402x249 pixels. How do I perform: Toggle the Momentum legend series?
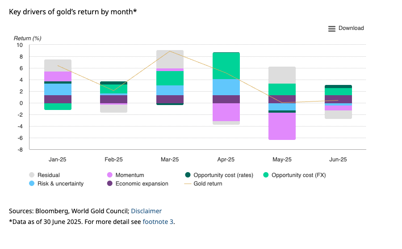tap(130, 175)
